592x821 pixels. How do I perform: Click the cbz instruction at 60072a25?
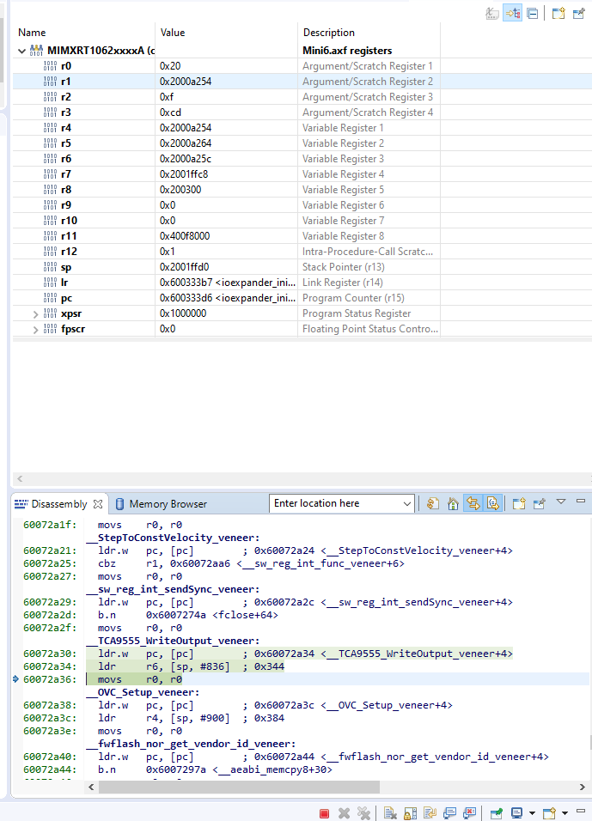point(251,563)
